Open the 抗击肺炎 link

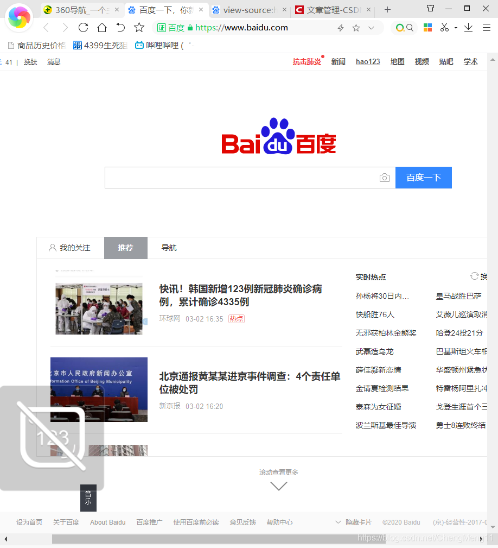click(307, 62)
